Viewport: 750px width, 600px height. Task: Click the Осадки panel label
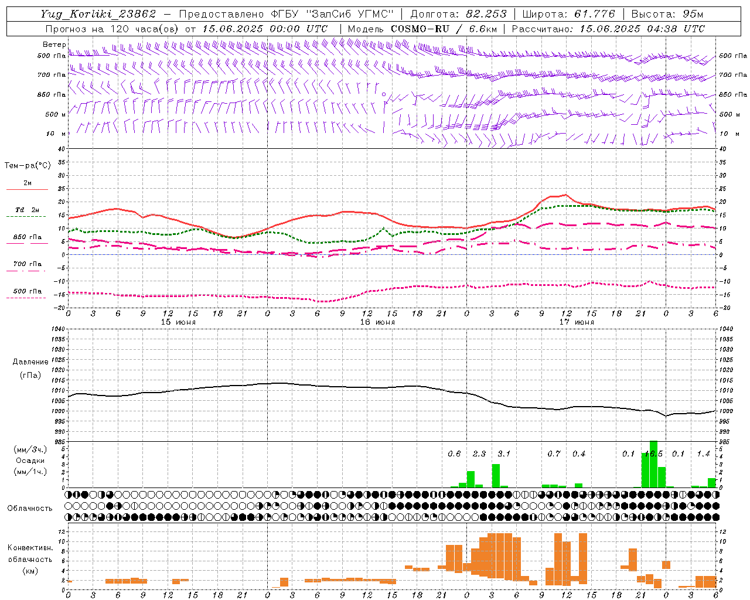[x=30, y=461]
